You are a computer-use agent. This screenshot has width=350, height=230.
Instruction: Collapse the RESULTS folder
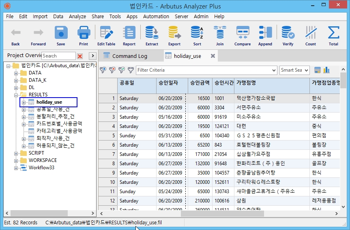[x=16, y=95]
